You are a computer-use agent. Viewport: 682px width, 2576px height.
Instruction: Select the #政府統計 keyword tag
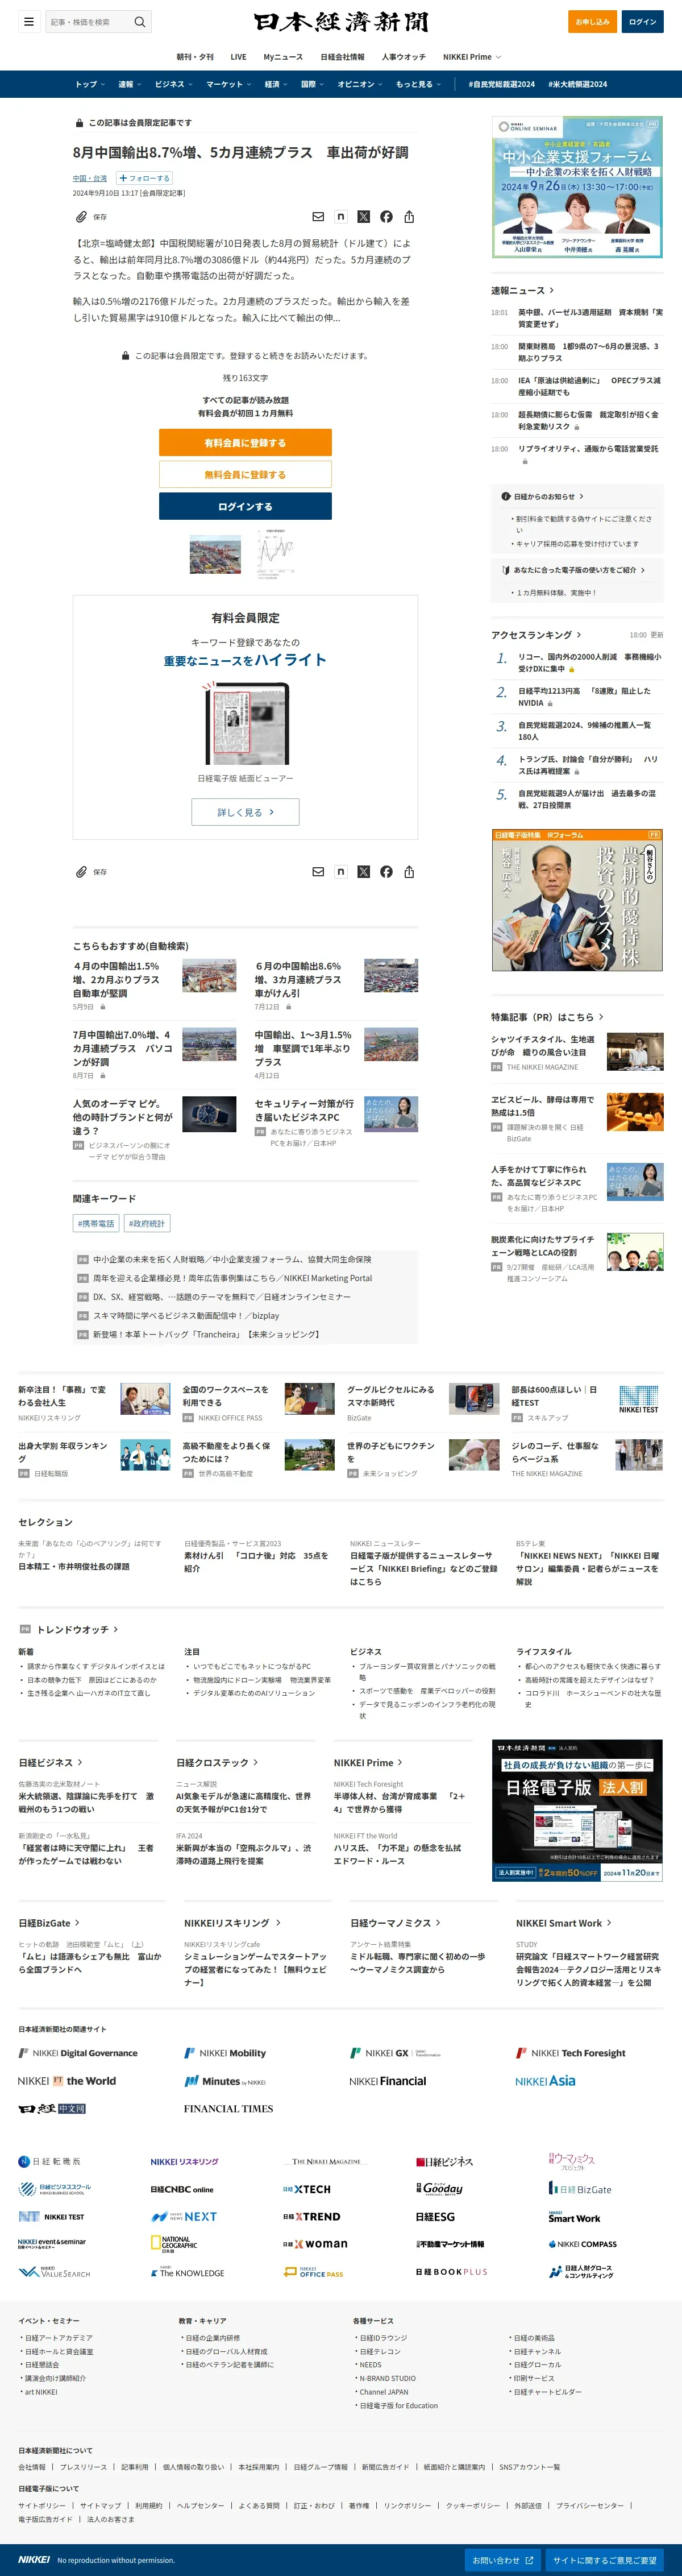tap(147, 1223)
